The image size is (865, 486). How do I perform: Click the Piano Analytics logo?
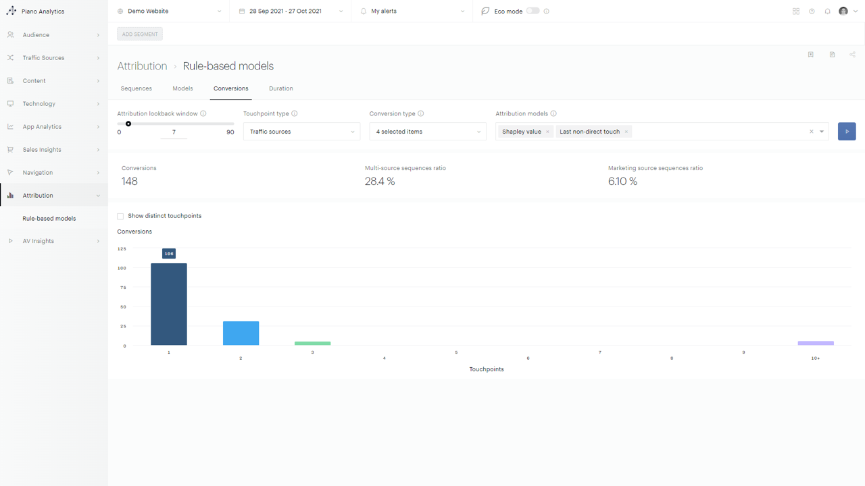11,11
